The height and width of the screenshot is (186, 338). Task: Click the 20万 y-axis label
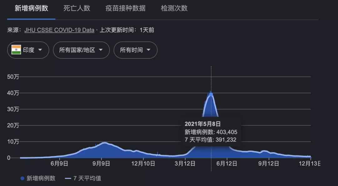click(13, 125)
